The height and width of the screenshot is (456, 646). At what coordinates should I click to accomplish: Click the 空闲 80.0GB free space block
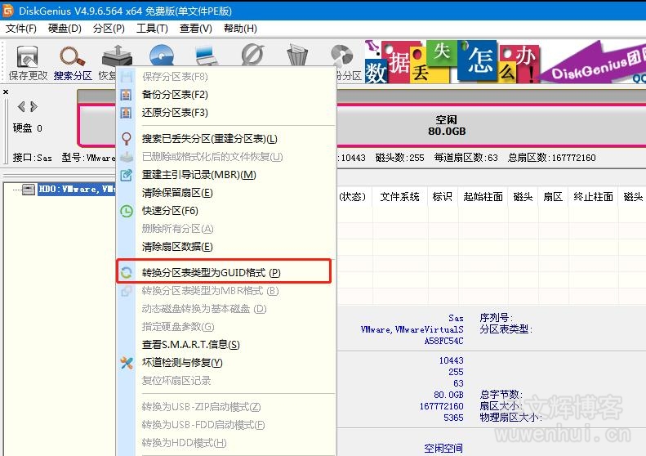coord(446,125)
